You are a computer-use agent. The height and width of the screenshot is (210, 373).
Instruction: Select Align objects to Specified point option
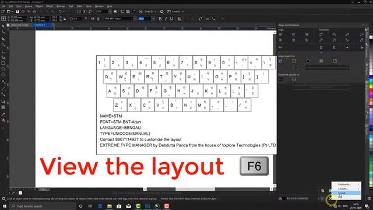pos(335,61)
